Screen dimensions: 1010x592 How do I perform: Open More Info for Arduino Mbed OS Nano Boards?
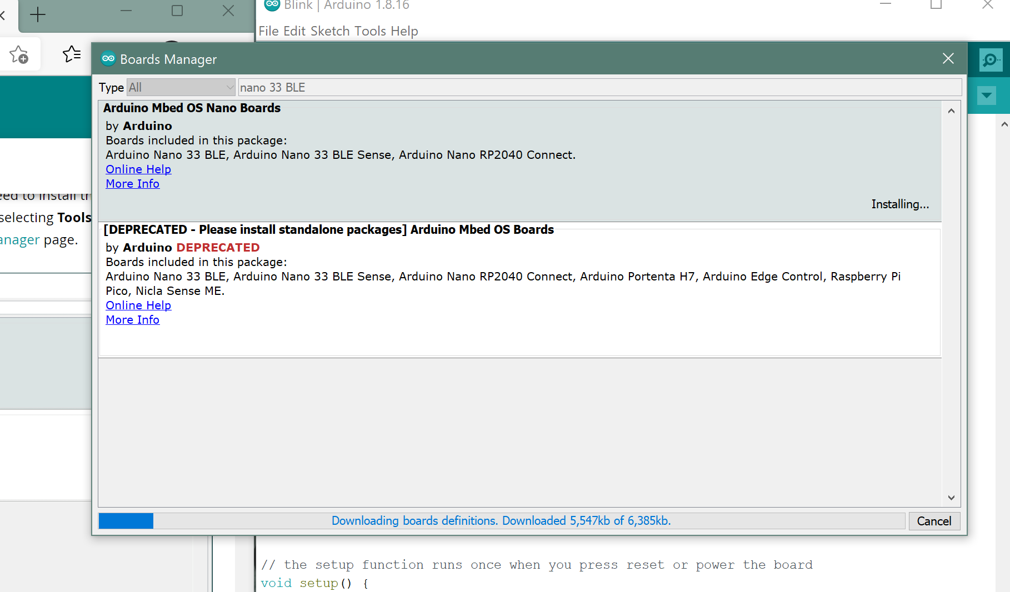(132, 184)
